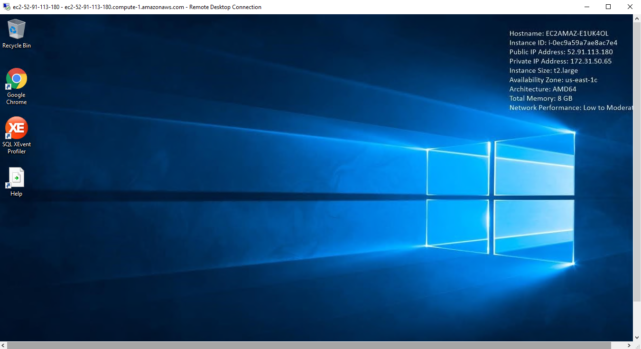Open the Recycle Bin desktop icon

click(x=17, y=30)
